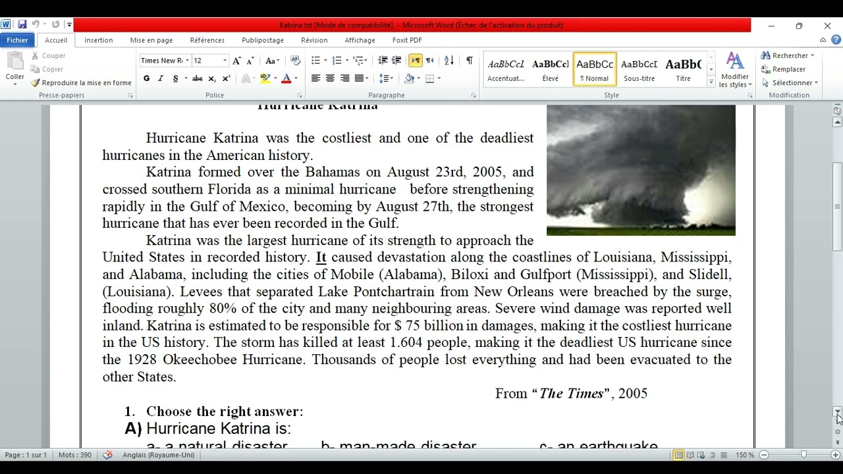Click the Undo arrow in quick access toolbar
Image resolution: width=843 pixels, height=474 pixels.
click(36, 25)
